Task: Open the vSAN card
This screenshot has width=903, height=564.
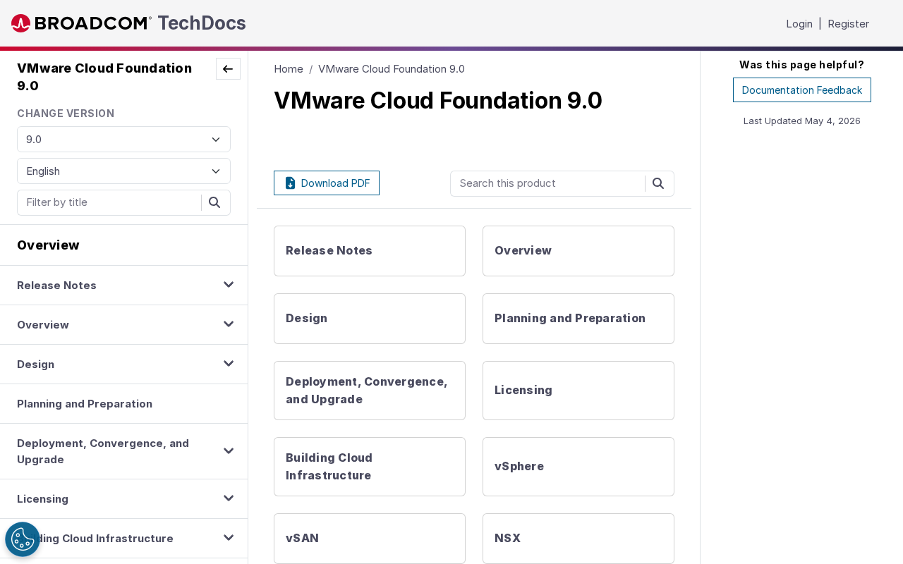Action: 370,539
